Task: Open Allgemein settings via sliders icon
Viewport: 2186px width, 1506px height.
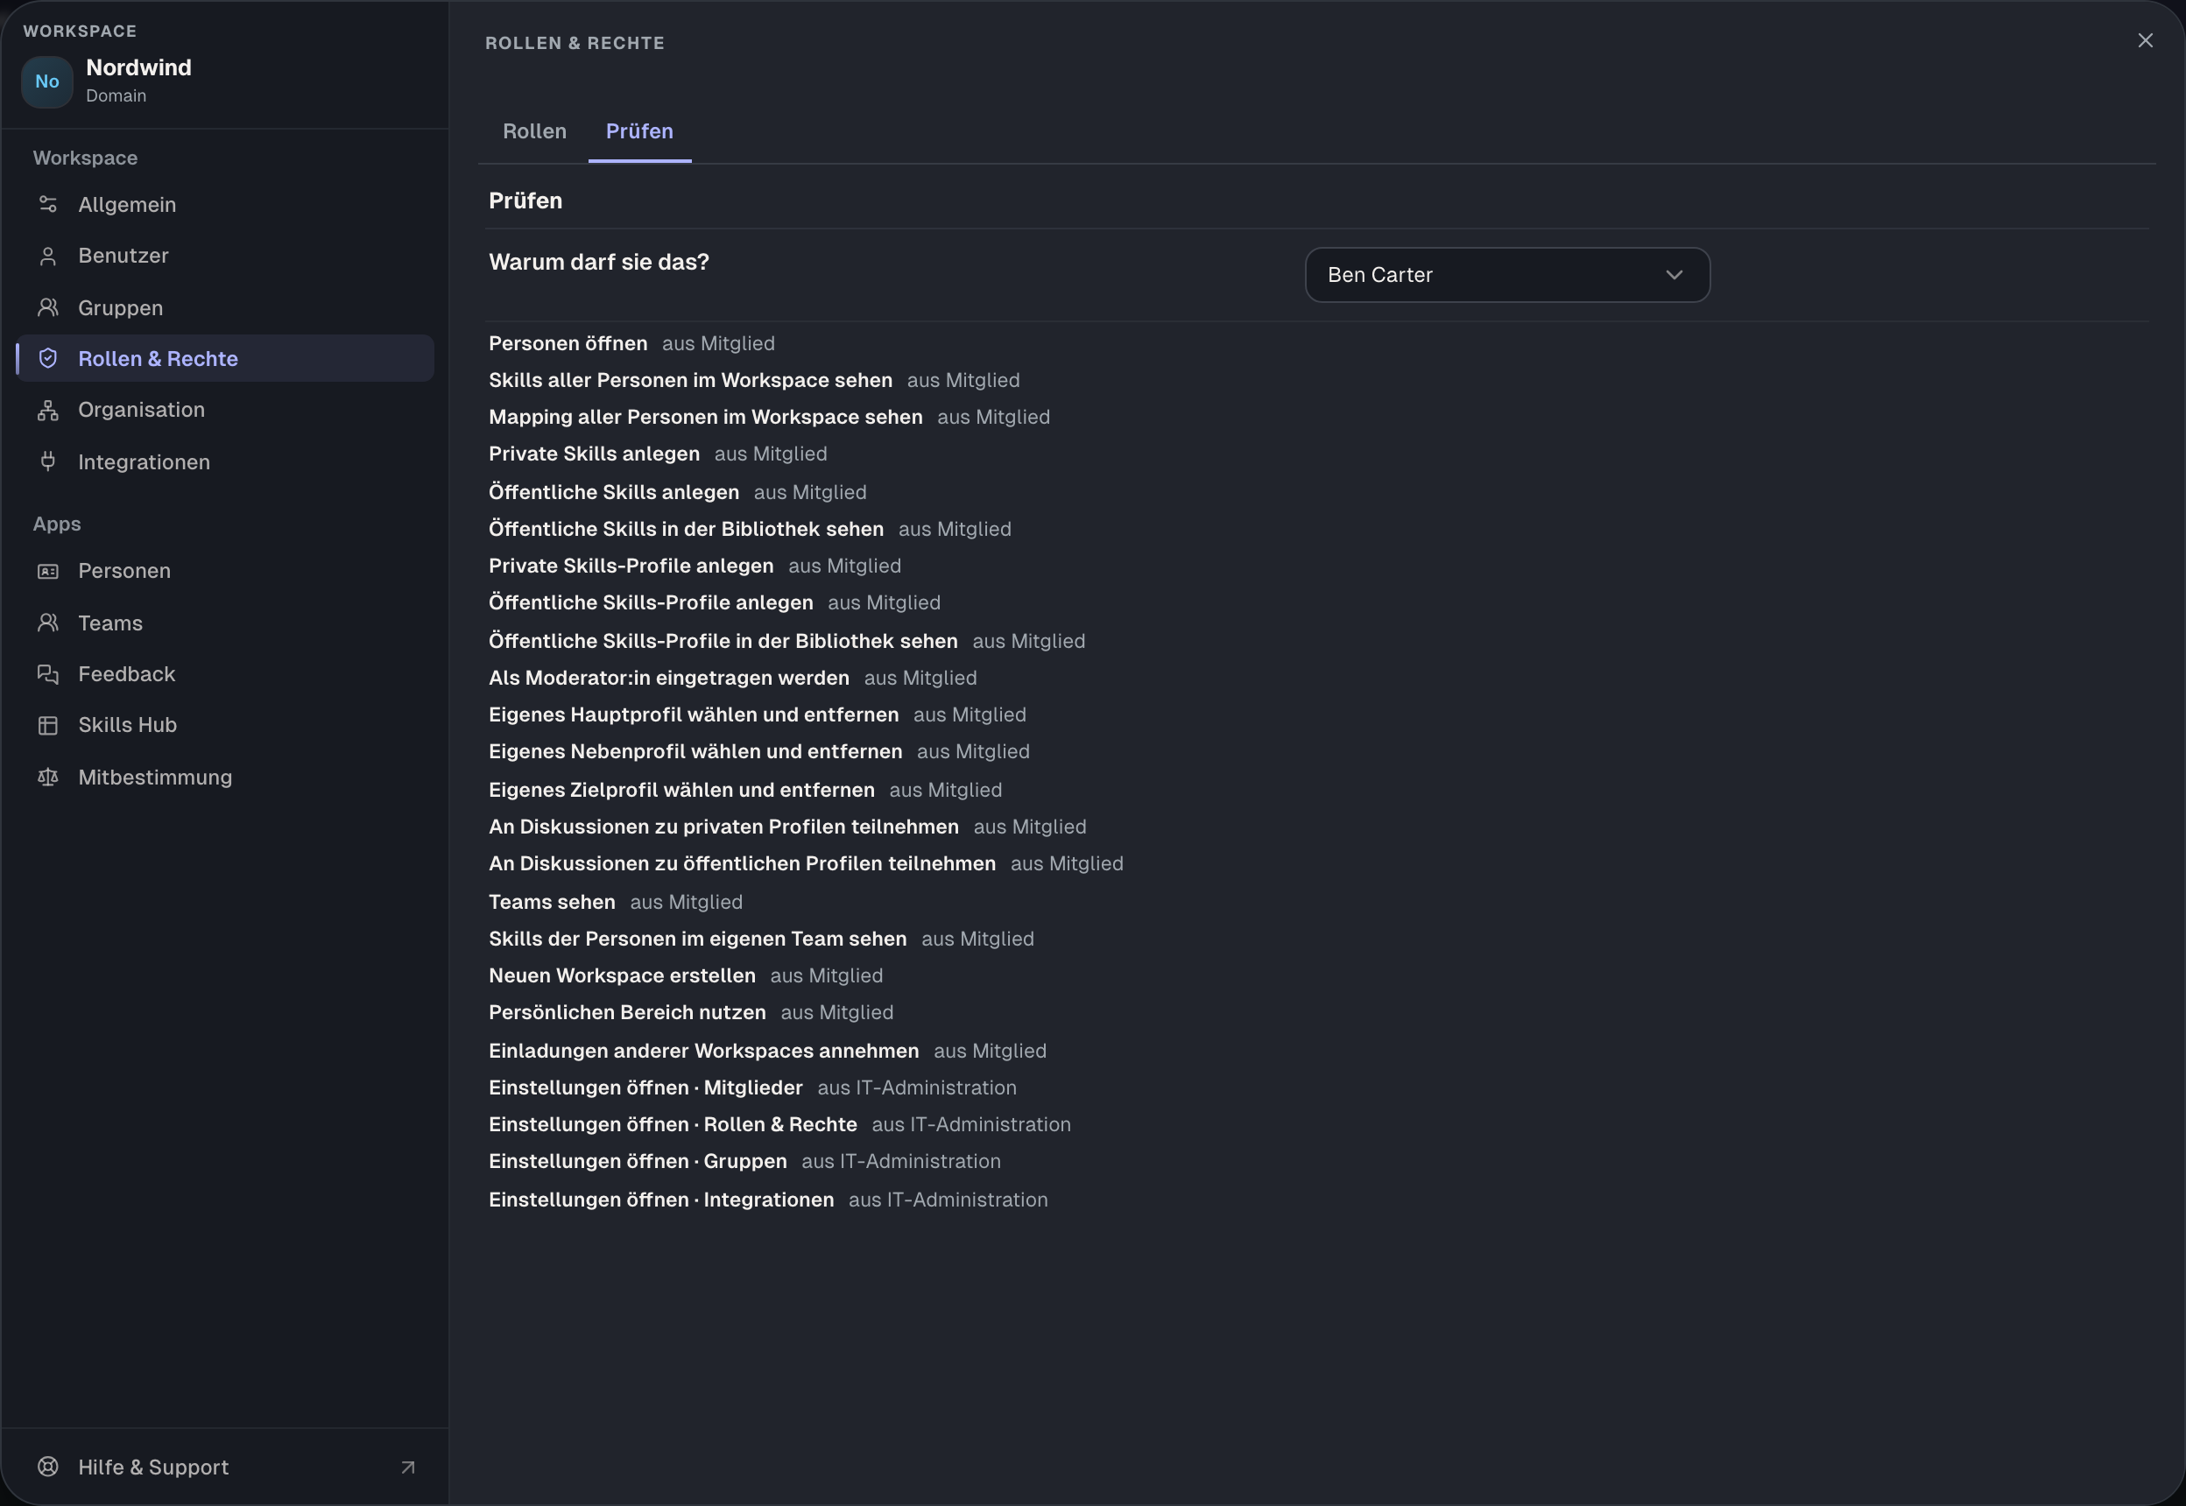Action: tap(48, 204)
